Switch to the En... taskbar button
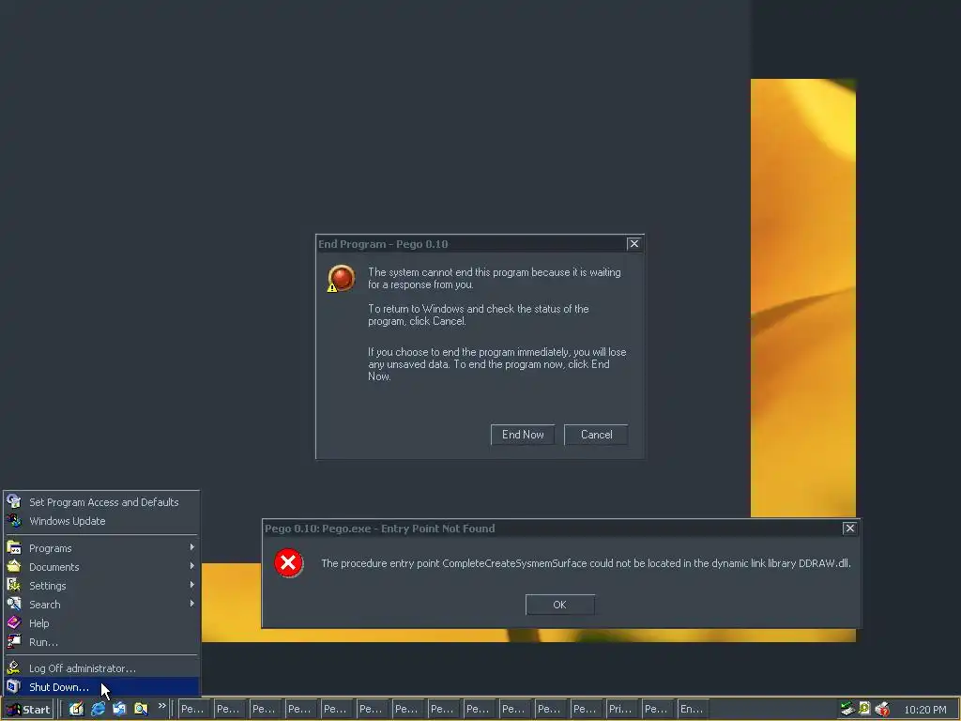Viewport: 961px width, 721px height. point(694,709)
